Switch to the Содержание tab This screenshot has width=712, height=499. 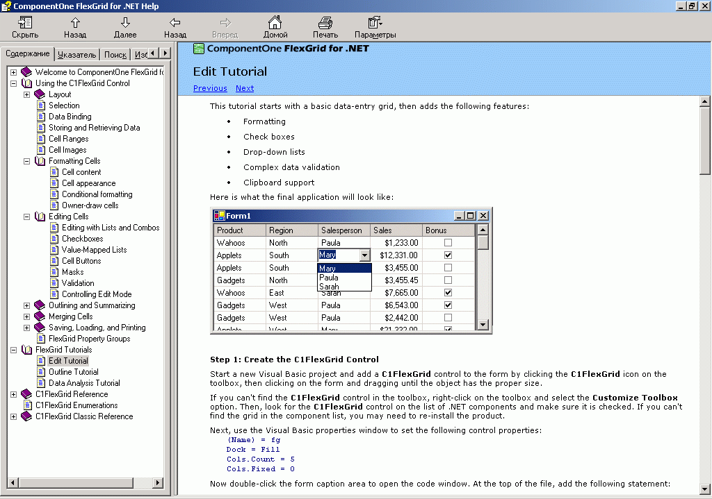[x=28, y=53]
